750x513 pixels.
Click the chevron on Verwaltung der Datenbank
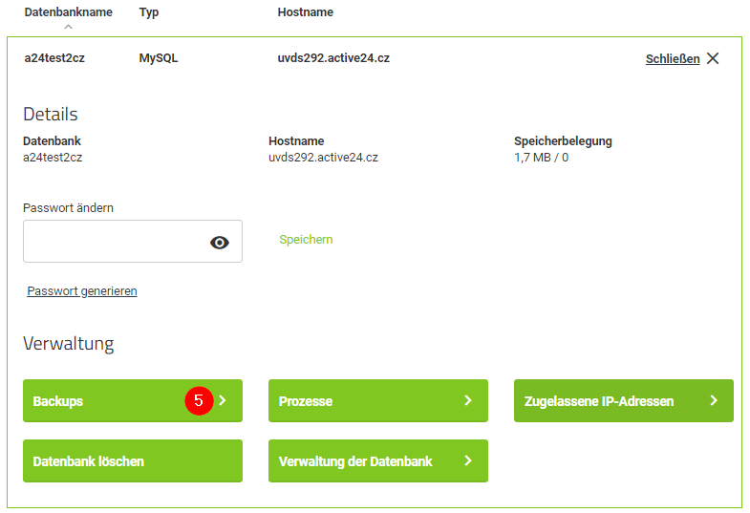point(468,460)
